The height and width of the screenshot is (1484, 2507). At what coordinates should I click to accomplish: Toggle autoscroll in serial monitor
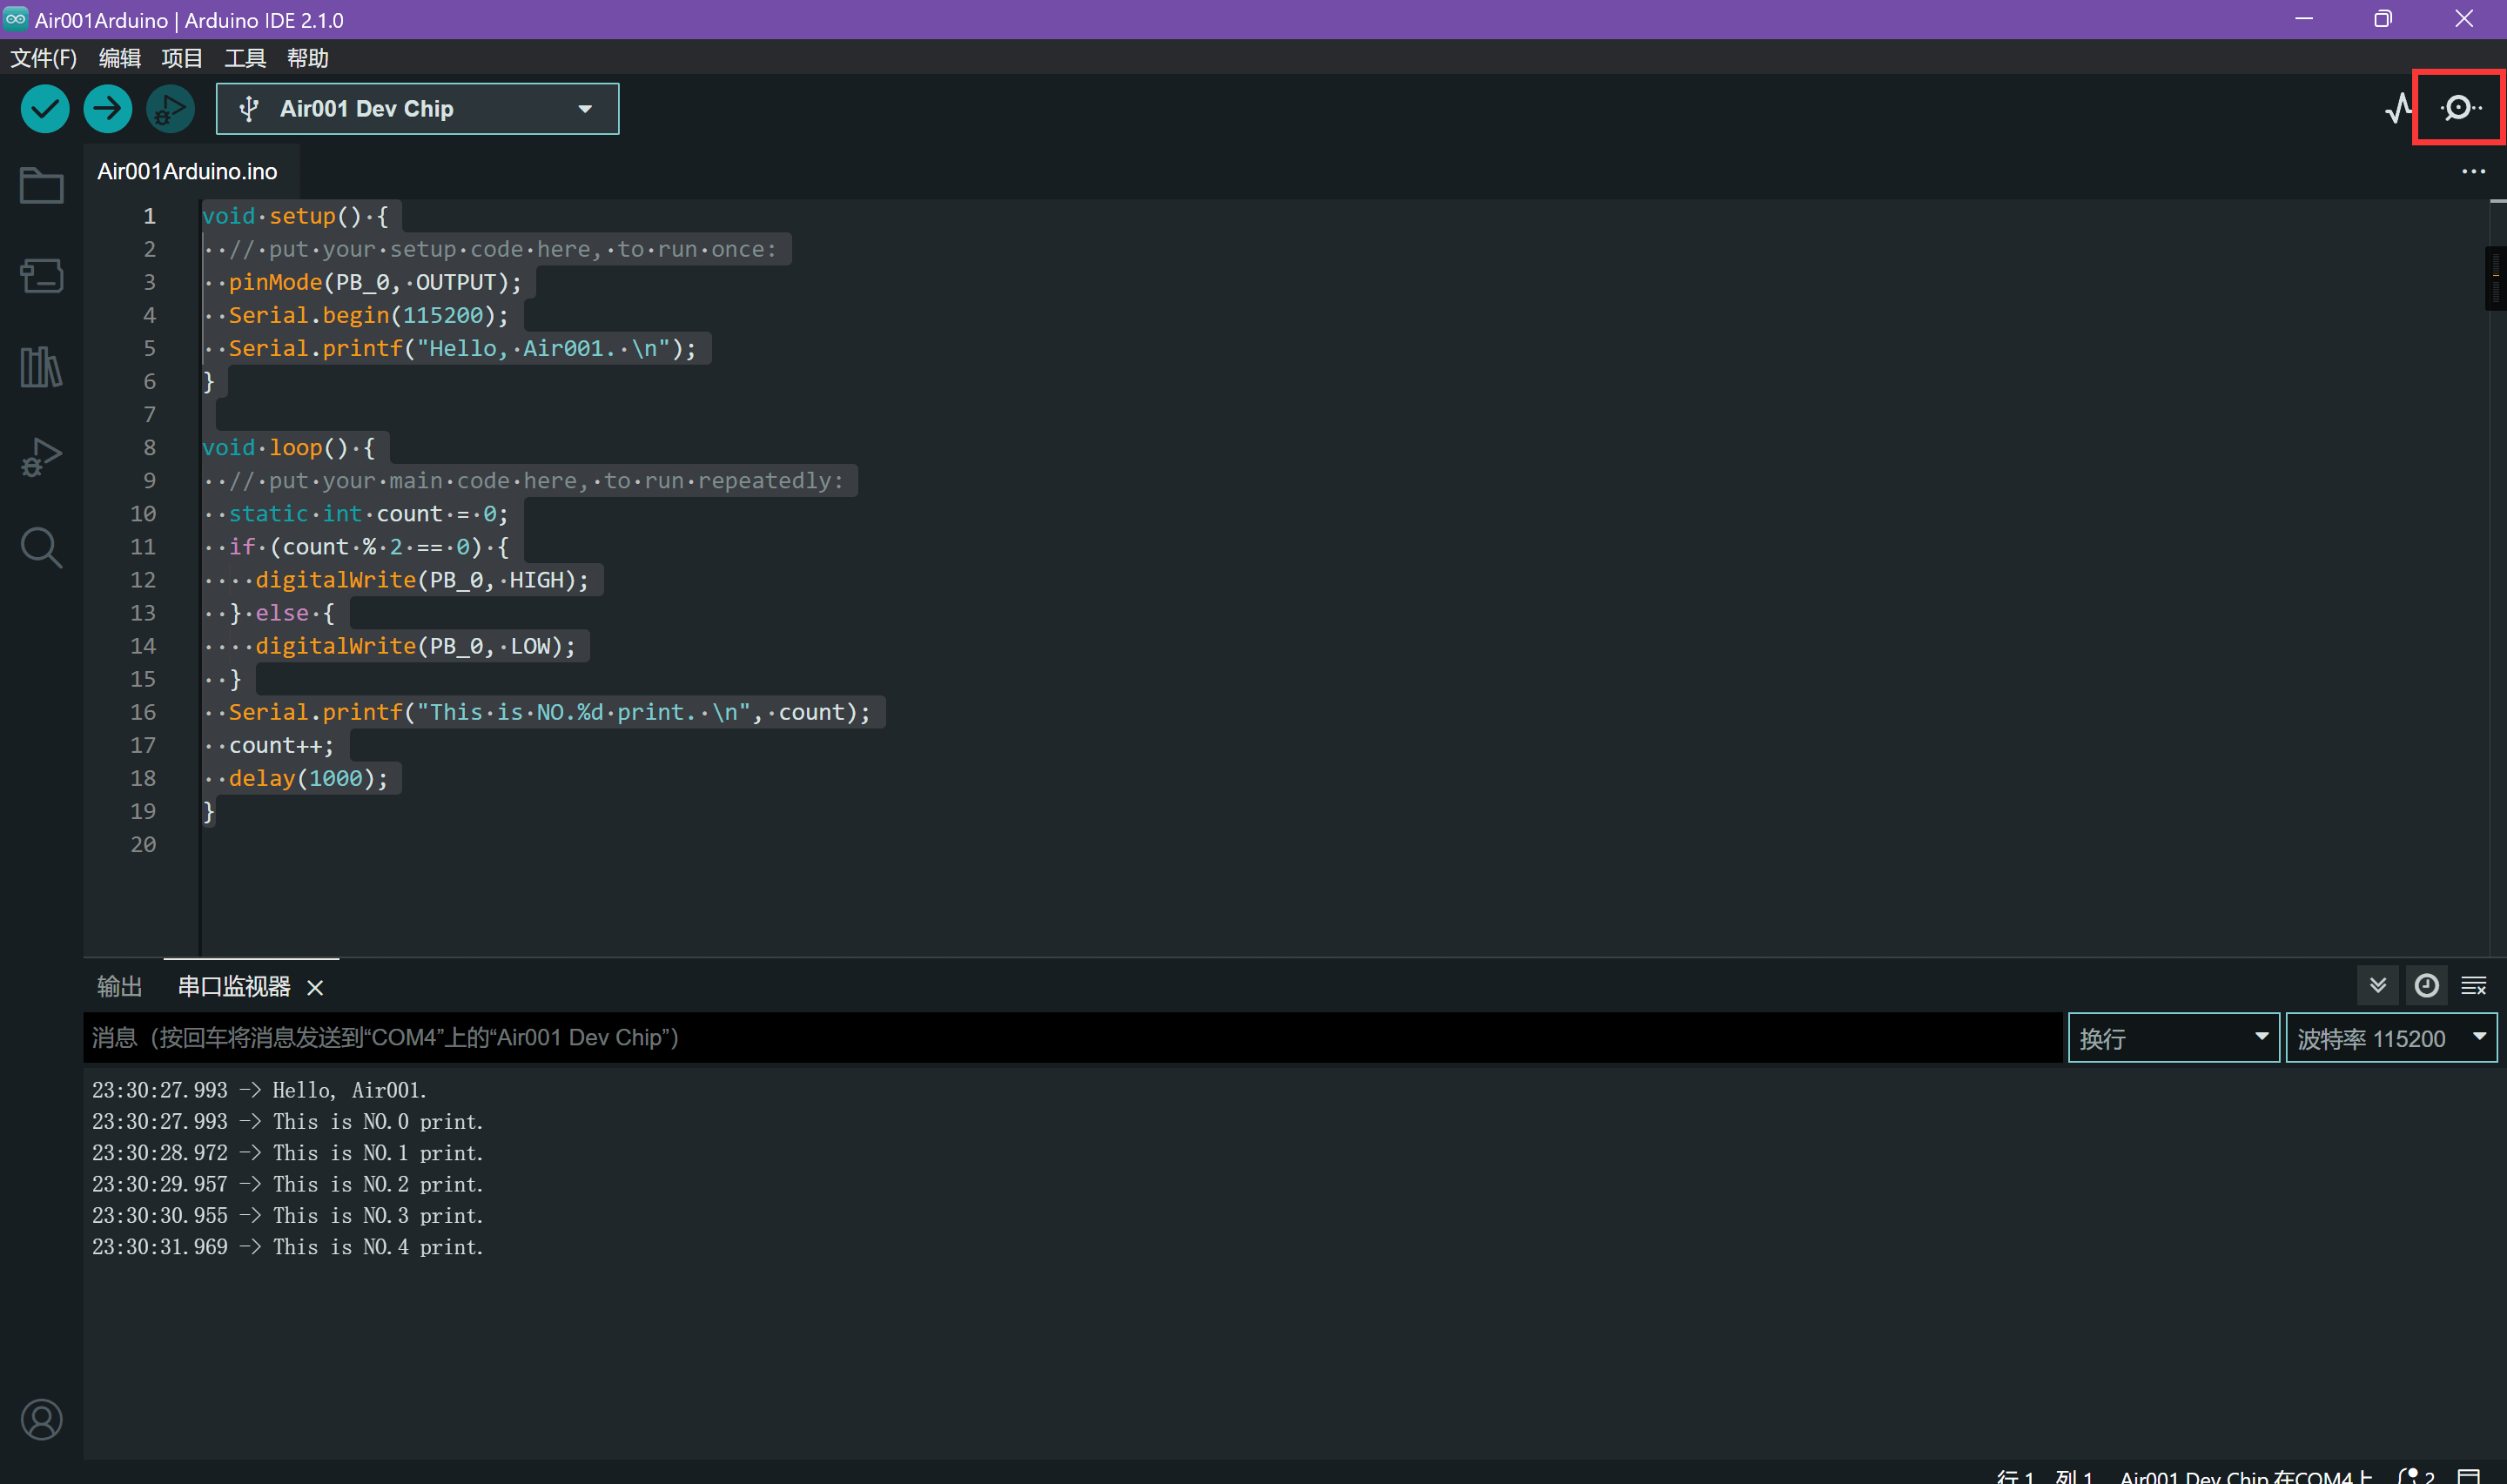click(x=2378, y=986)
